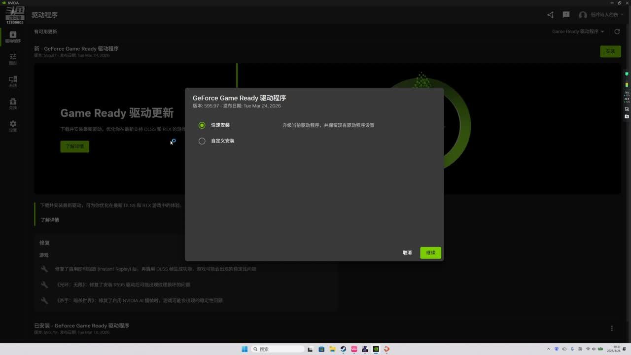Go to the 系统 (System) sidebar section
Viewport: 631px width, 355px height.
coord(13,81)
